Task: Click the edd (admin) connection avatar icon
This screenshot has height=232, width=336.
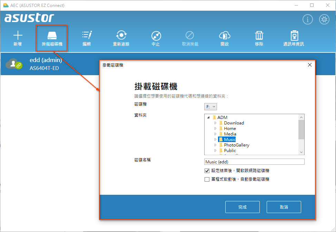Action: 14,64
